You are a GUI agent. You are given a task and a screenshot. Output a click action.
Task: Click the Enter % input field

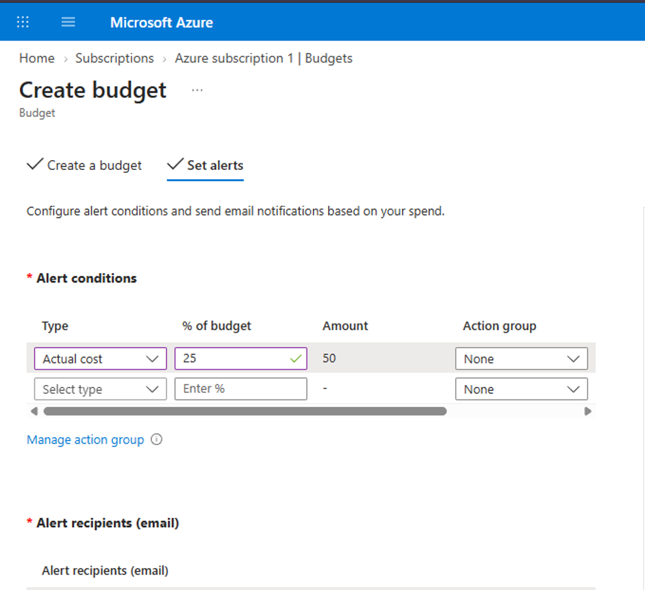click(x=241, y=389)
